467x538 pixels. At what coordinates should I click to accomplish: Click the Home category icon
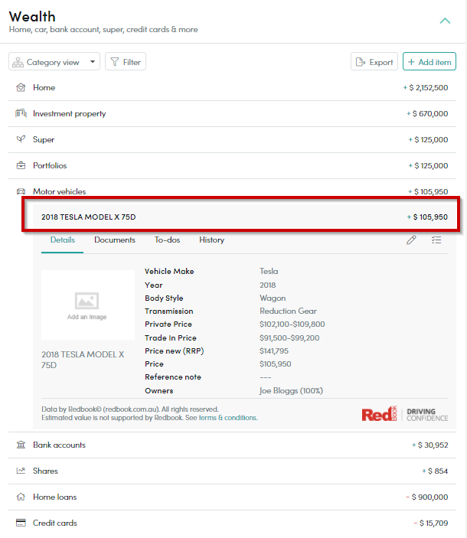(21, 87)
